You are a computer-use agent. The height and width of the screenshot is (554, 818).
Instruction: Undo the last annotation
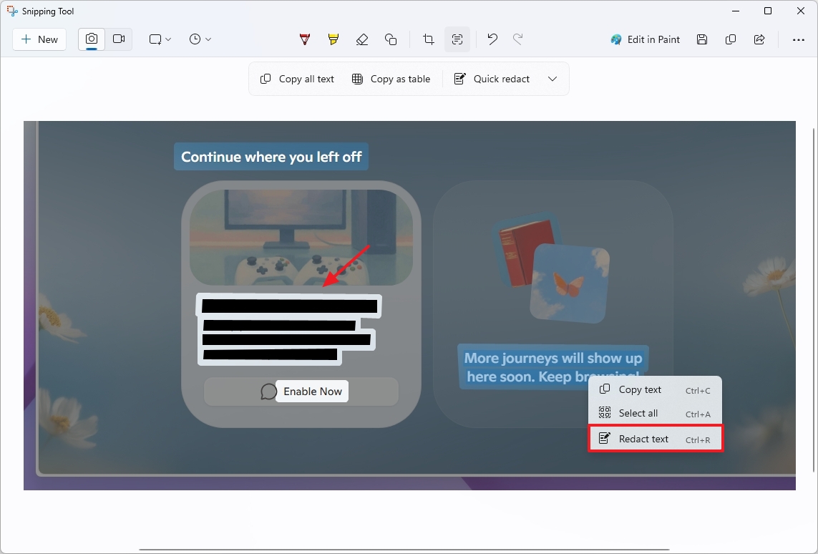click(x=492, y=39)
